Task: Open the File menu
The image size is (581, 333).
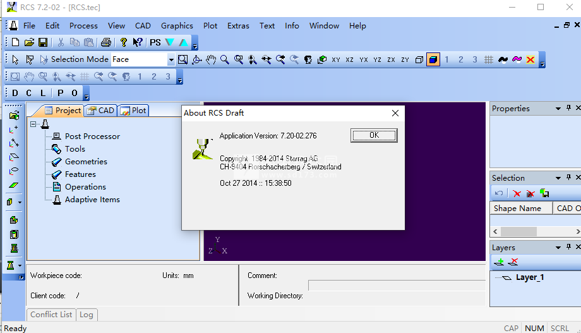Action: (x=29, y=25)
